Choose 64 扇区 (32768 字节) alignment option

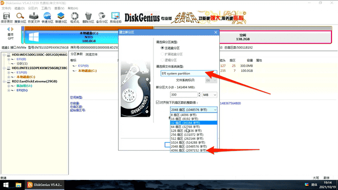pos(194,127)
